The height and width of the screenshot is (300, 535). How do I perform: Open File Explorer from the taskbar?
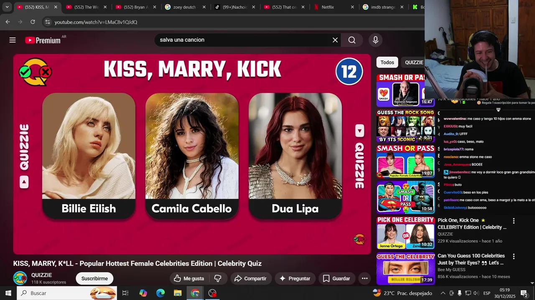point(178,293)
